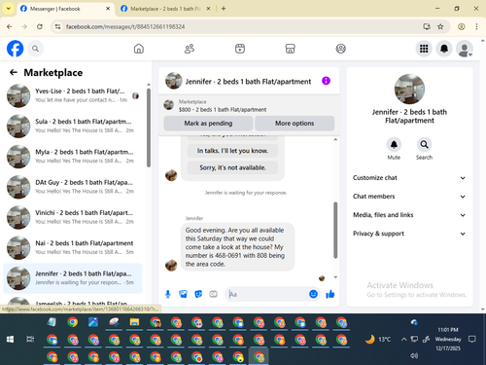The height and width of the screenshot is (365, 486).
Task: Reload the page
Action: point(40,26)
